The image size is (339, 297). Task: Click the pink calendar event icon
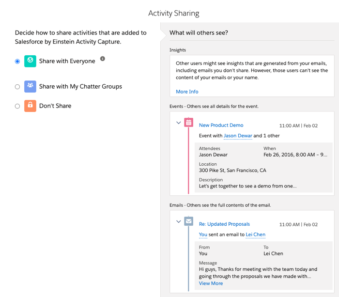188,123
